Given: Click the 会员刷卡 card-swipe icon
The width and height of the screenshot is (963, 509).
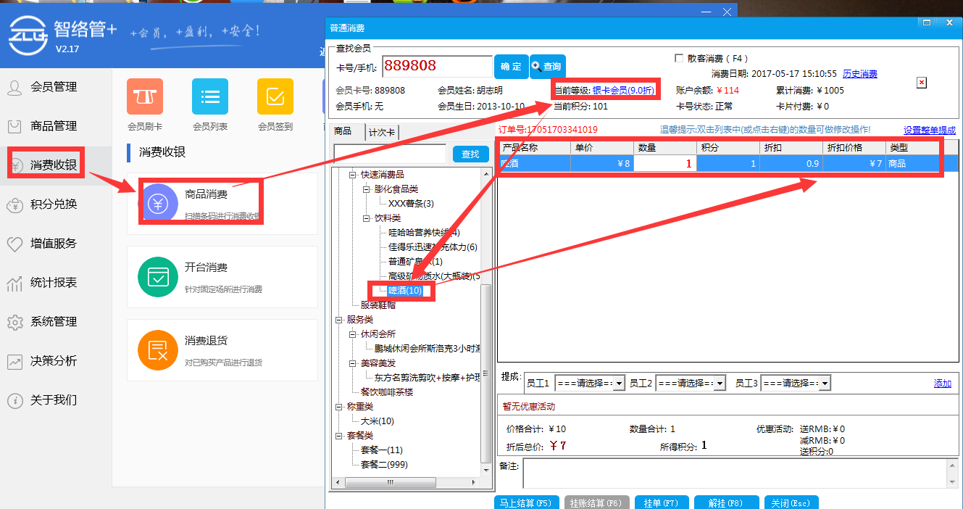Looking at the screenshot, I should coord(145,97).
